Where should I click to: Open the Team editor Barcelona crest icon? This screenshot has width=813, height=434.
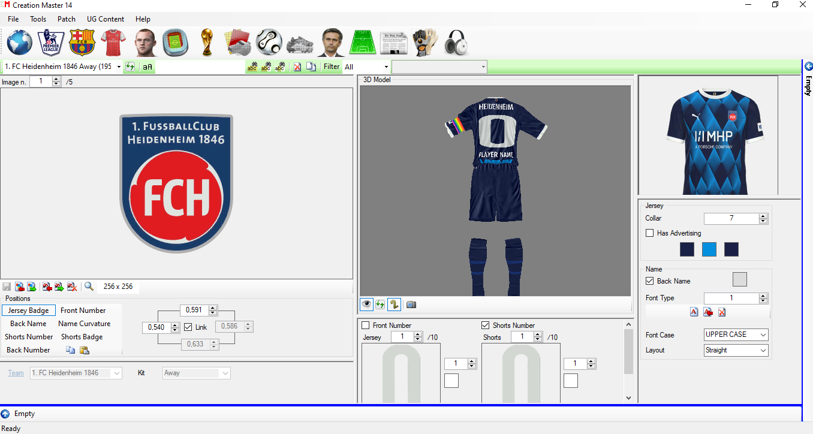(x=82, y=43)
